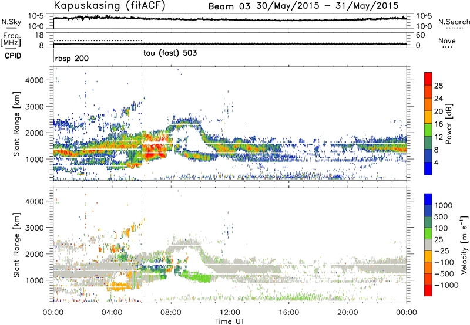Click the '04:00' time axis label

click(112, 313)
